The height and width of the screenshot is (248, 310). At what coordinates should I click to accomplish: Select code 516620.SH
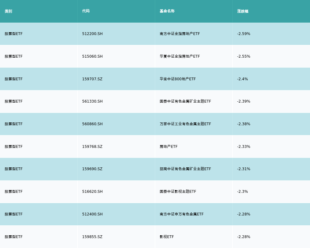pyautogui.click(x=92, y=192)
